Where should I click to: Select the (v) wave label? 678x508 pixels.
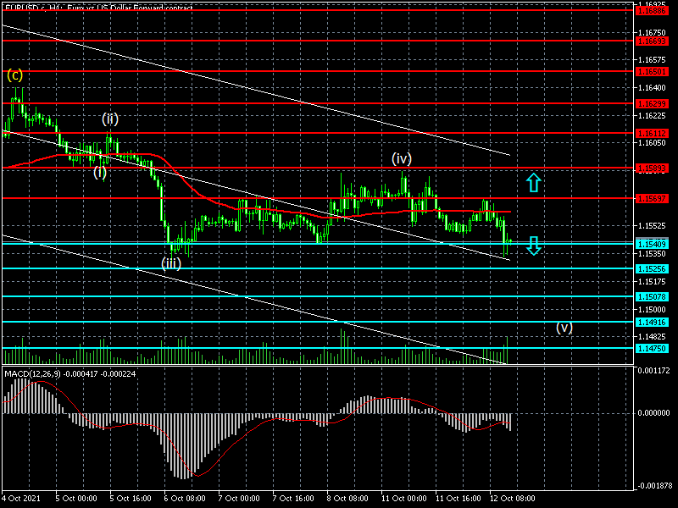point(564,327)
